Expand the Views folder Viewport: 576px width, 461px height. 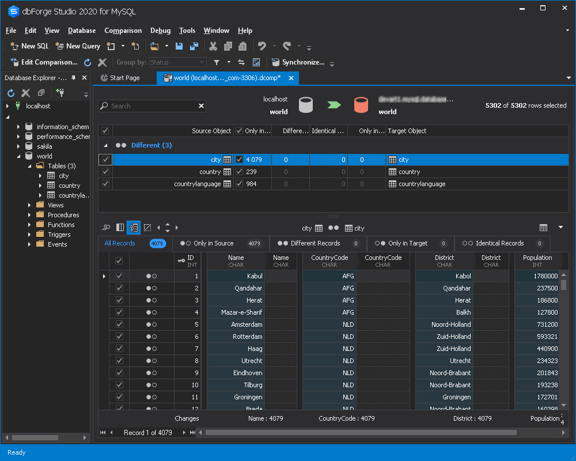point(29,205)
